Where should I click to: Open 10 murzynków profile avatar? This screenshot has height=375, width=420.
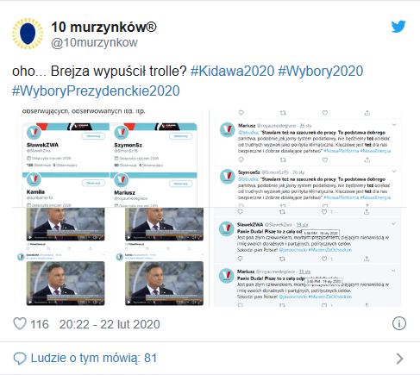tap(28, 34)
